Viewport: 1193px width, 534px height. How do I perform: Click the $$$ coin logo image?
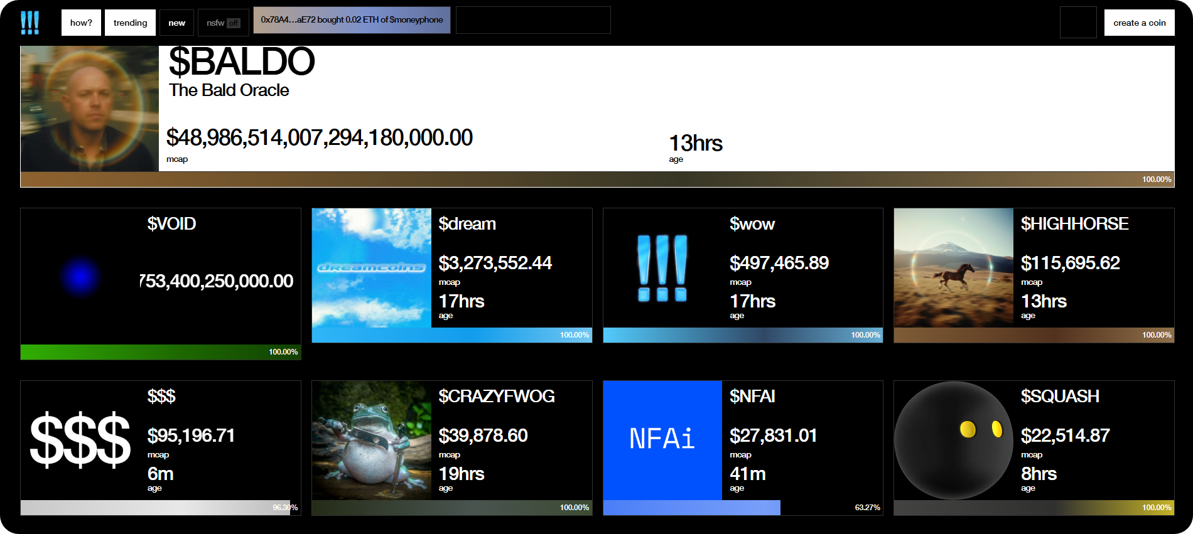pos(80,441)
